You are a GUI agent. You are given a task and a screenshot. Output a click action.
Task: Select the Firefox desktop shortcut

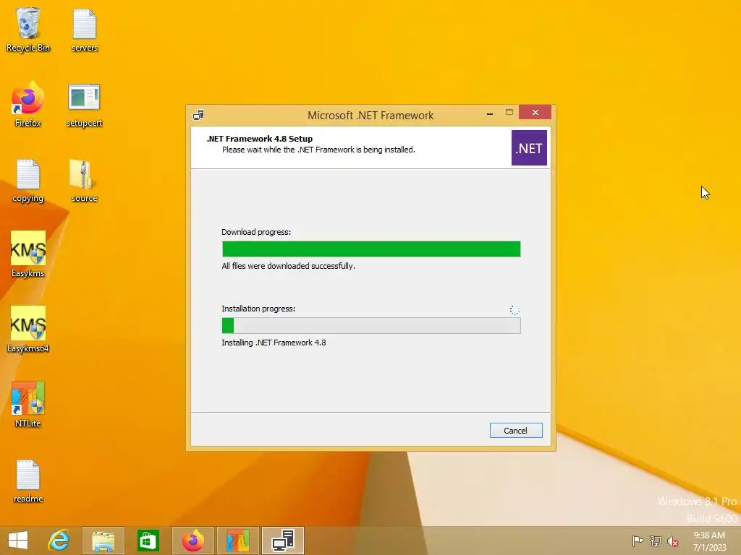click(x=28, y=104)
